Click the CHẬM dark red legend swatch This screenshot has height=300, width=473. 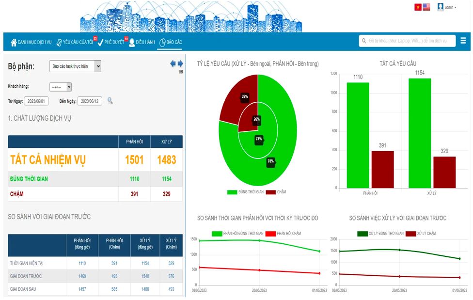click(270, 192)
